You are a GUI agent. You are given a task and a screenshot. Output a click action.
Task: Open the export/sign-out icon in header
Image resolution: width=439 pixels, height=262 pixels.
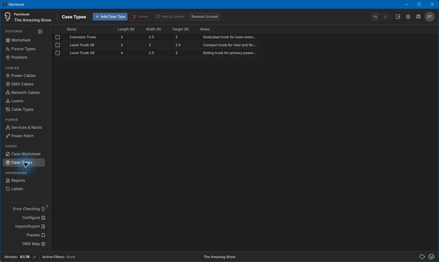point(398,17)
